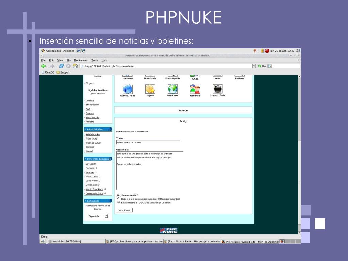Click the volume speaker icon in the panel

point(298,51)
